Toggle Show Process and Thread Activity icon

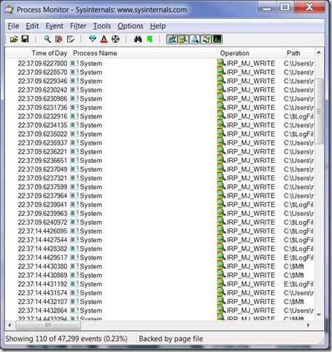[206, 39]
